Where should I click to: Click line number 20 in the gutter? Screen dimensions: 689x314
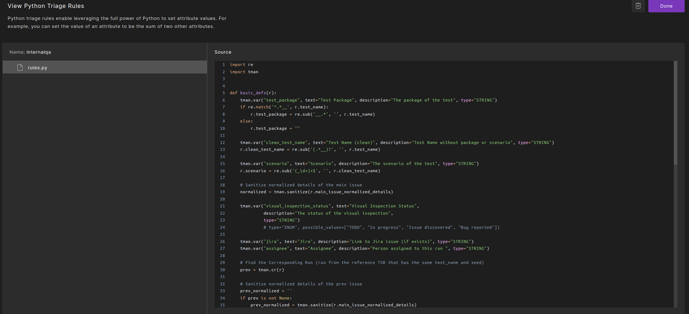pyautogui.click(x=222, y=199)
